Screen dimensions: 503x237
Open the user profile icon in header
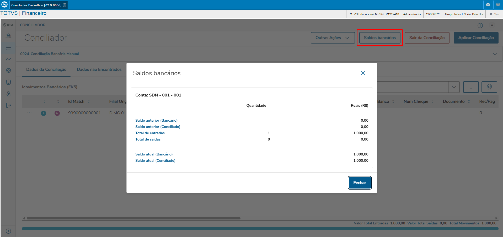click(x=492, y=25)
